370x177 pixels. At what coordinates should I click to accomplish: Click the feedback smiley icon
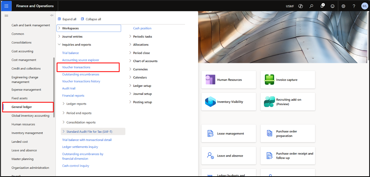[333, 6]
